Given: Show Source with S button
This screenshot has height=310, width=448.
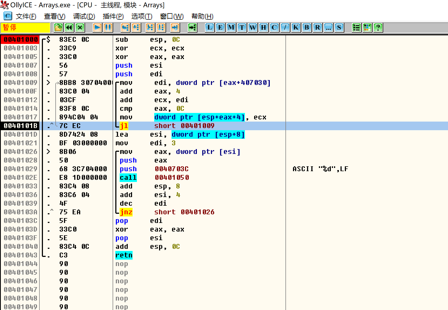Looking at the screenshot, I should pyautogui.click(x=339, y=27).
